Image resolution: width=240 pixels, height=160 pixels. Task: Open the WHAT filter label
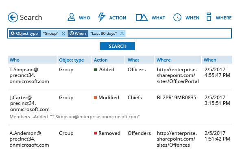pos(158,18)
